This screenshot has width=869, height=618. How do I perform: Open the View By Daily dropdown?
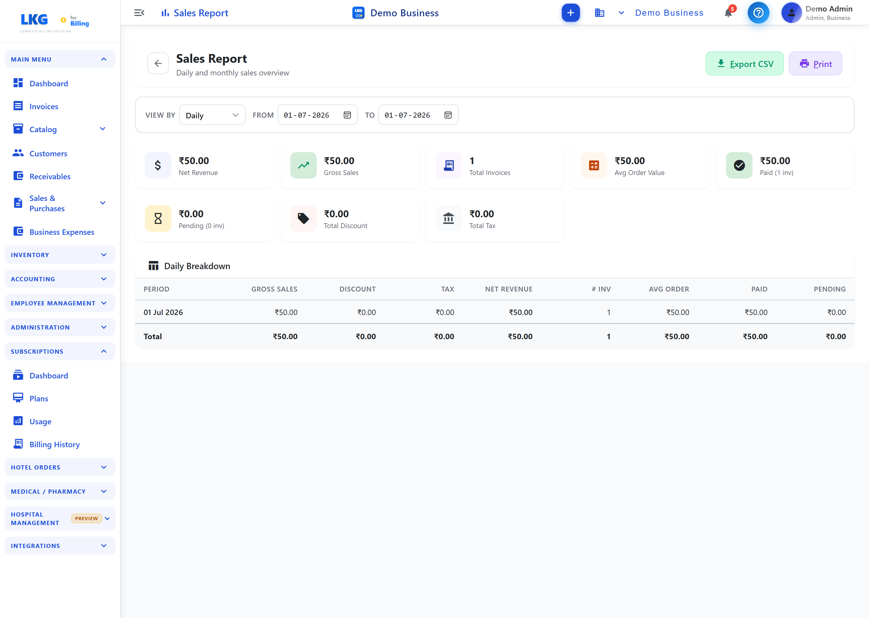pyautogui.click(x=212, y=115)
